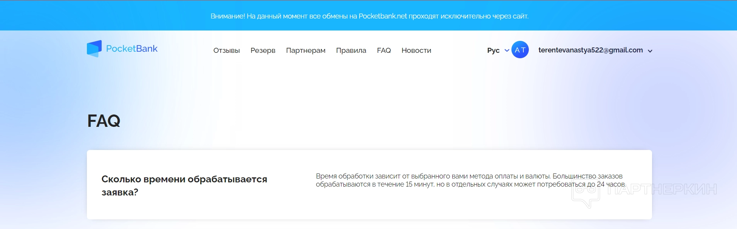Screen dimensions: 737x229
Task: Click the ПАРТНЕРКИН watermark text
Action: (x=662, y=189)
